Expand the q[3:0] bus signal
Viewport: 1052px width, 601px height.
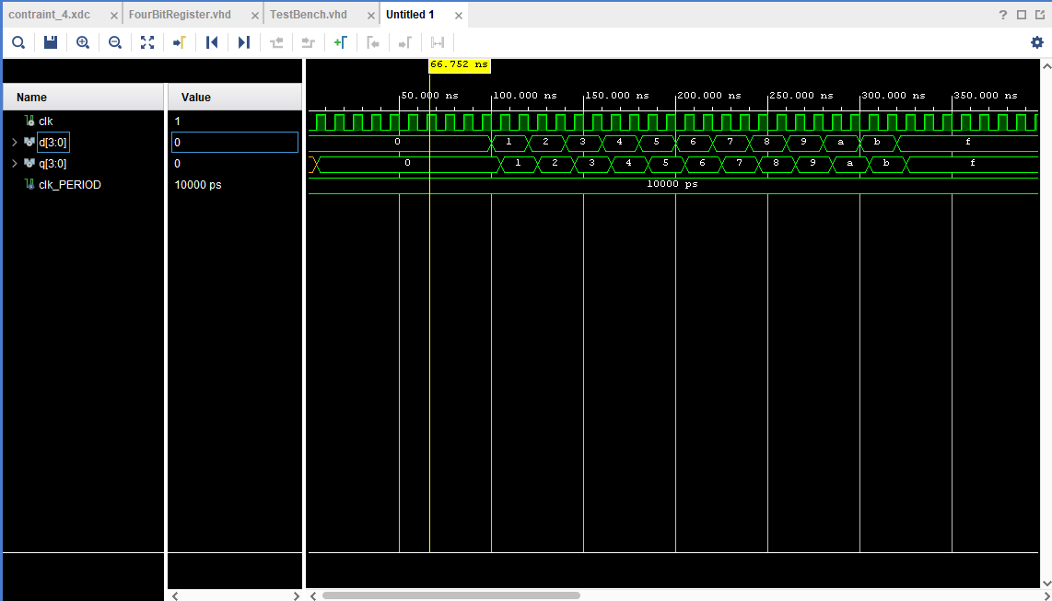pos(14,164)
